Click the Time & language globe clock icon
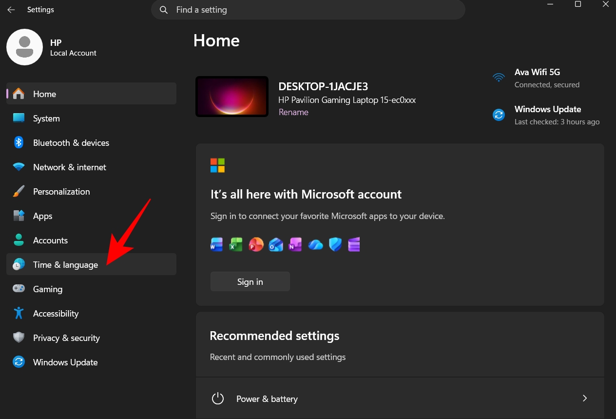The width and height of the screenshot is (616, 419). tap(19, 264)
